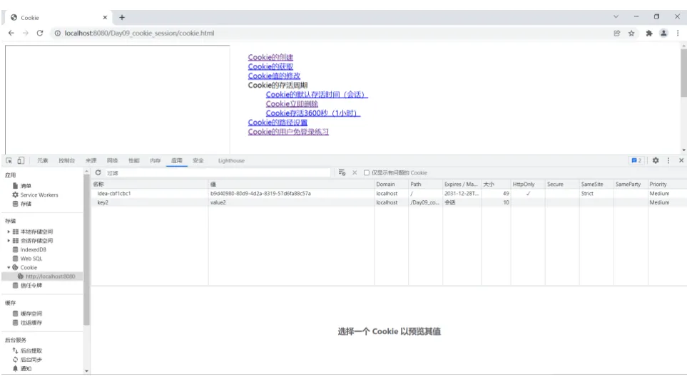
Task: Open the Cookie的路径设置 link
Action: pyautogui.click(x=278, y=123)
